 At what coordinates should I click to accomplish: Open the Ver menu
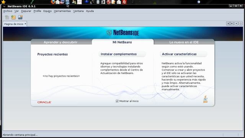16,11
